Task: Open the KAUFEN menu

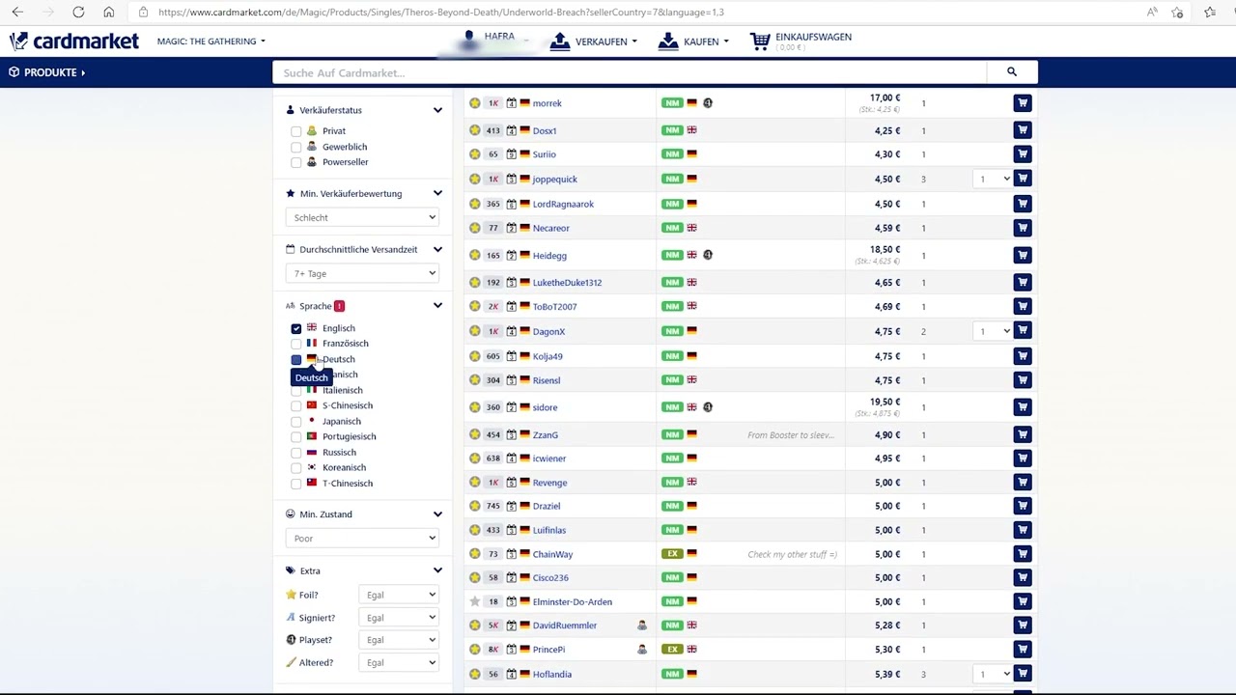Action: click(x=692, y=42)
